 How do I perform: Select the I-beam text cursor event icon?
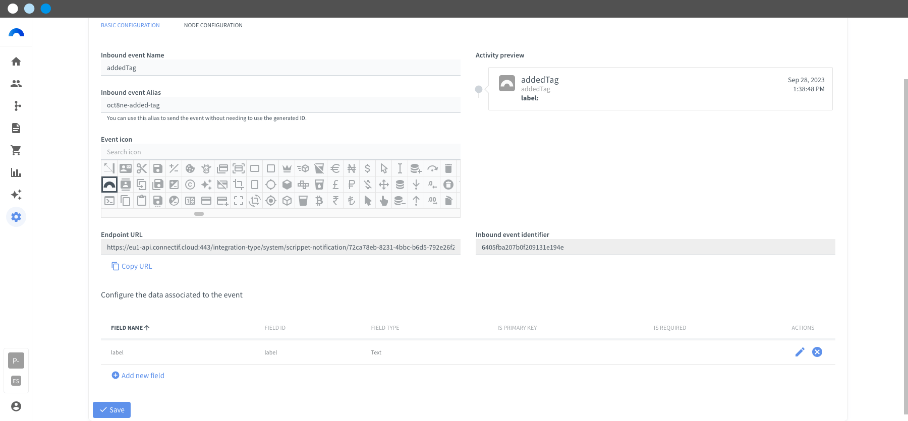point(400,168)
